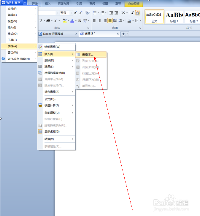This screenshot has width=200, height=216.
Task: Expand the font dialog launcher
Action: [x=88, y=28]
